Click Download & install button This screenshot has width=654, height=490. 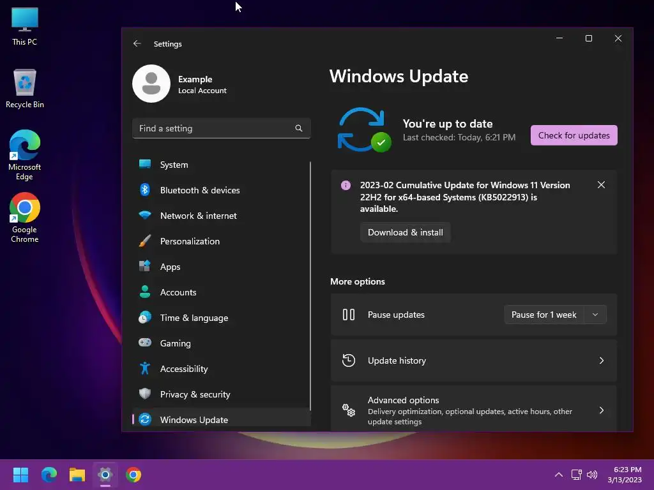coord(406,232)
